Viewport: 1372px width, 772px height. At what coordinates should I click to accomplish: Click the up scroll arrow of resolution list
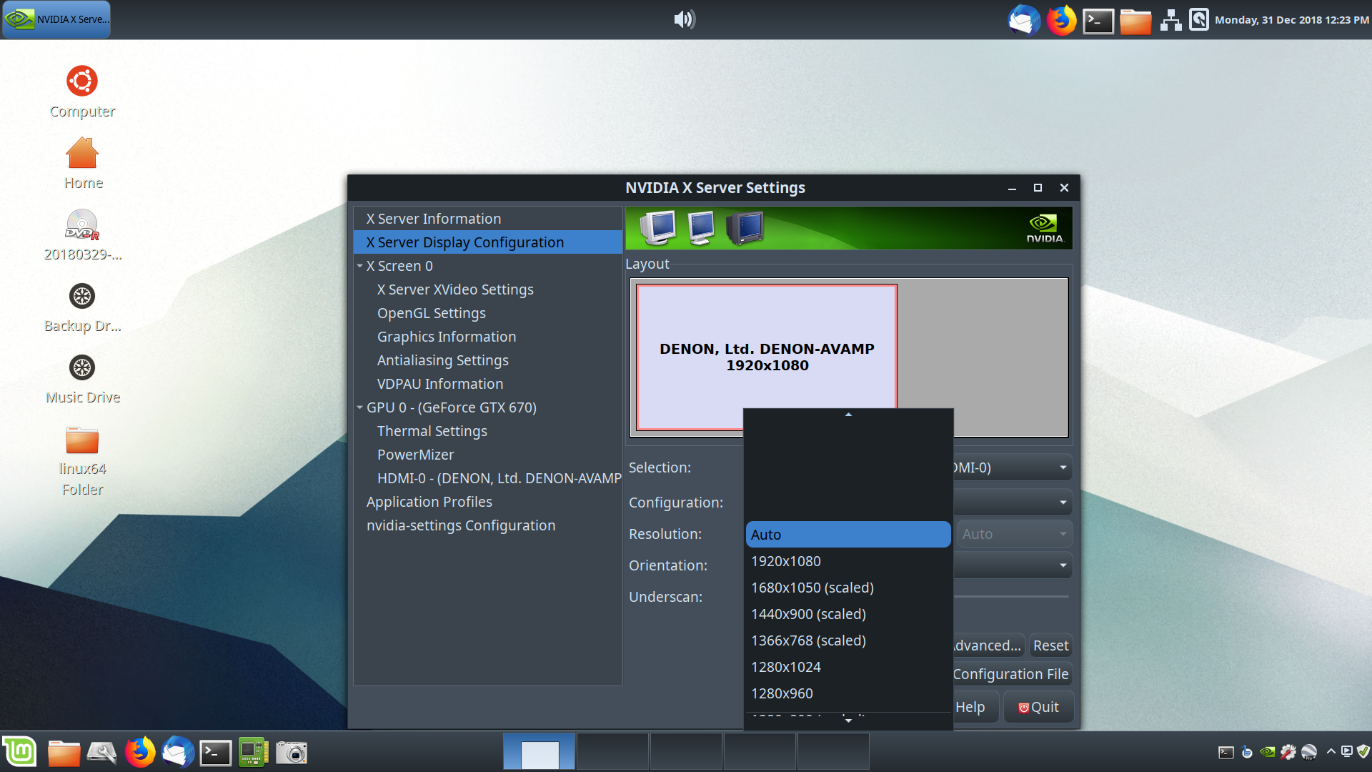pyautogui.click(x=848, y=415)
